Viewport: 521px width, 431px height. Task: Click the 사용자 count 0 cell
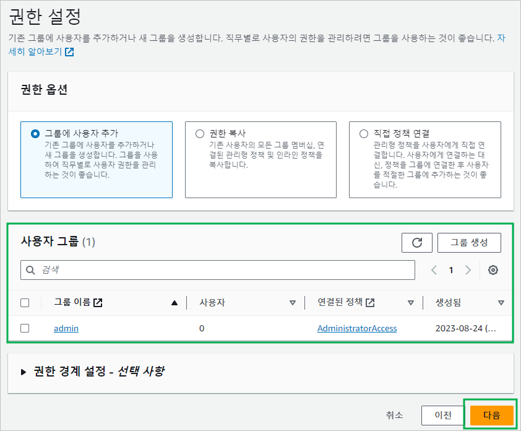[x=202, y=328]
